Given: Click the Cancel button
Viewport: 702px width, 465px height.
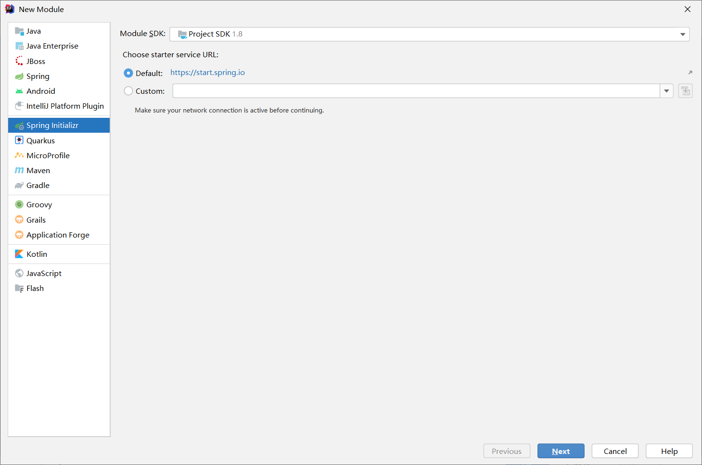Looking at the screenshot, I should (x=615, y=451).
